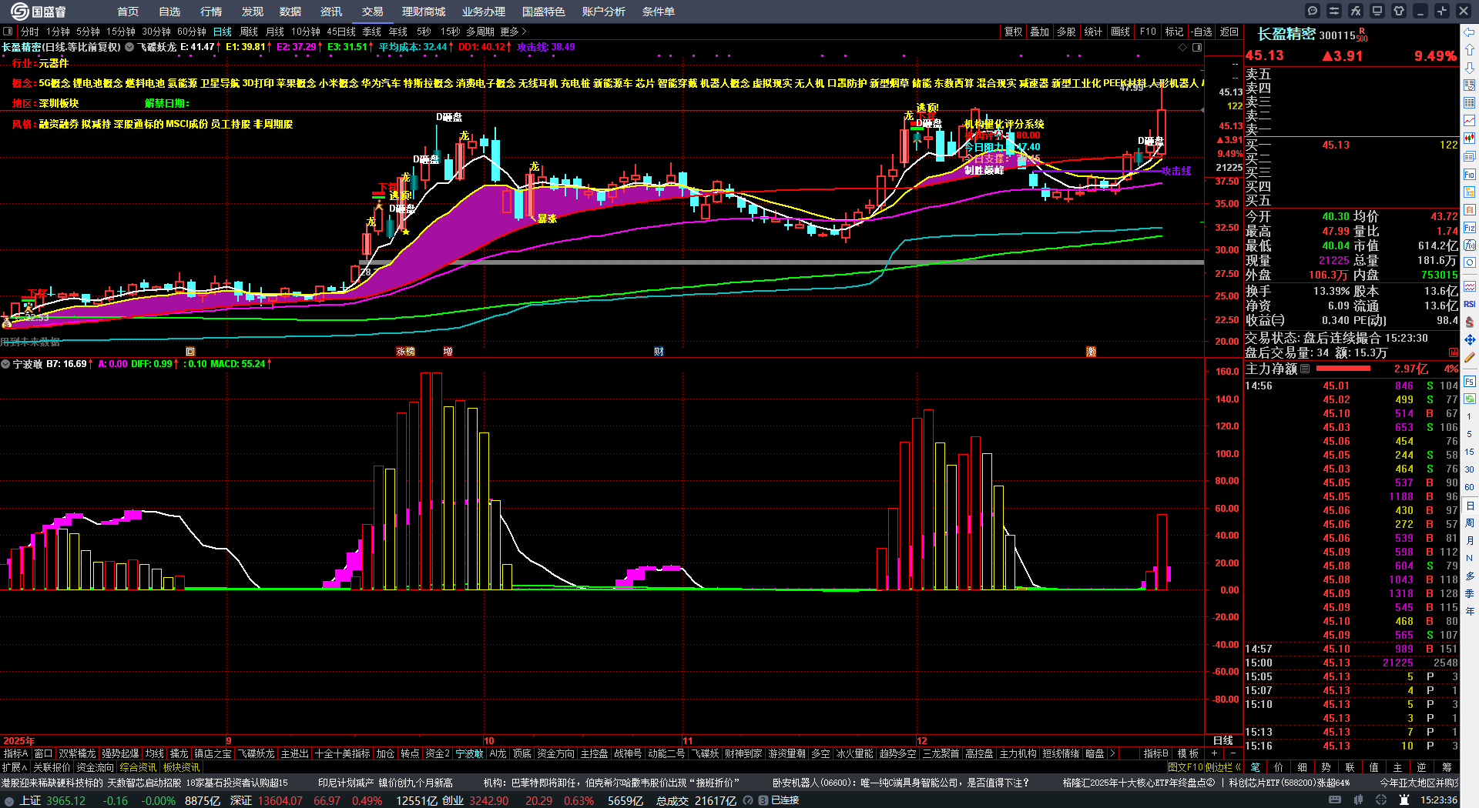Screen dimensions: 1479x808
Task: Click the 财 event marker on timeline
Action: [659, 352]
